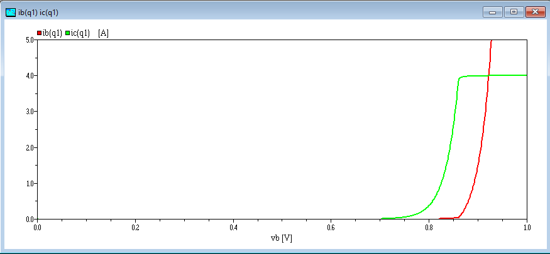Click the red ib(q1) legend swatch
Viewport: 550px width, 254px height.
(39, 33)
